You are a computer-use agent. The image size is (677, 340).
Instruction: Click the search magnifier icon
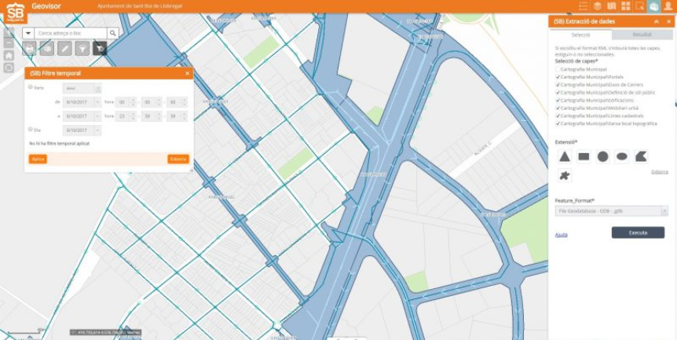112,33
